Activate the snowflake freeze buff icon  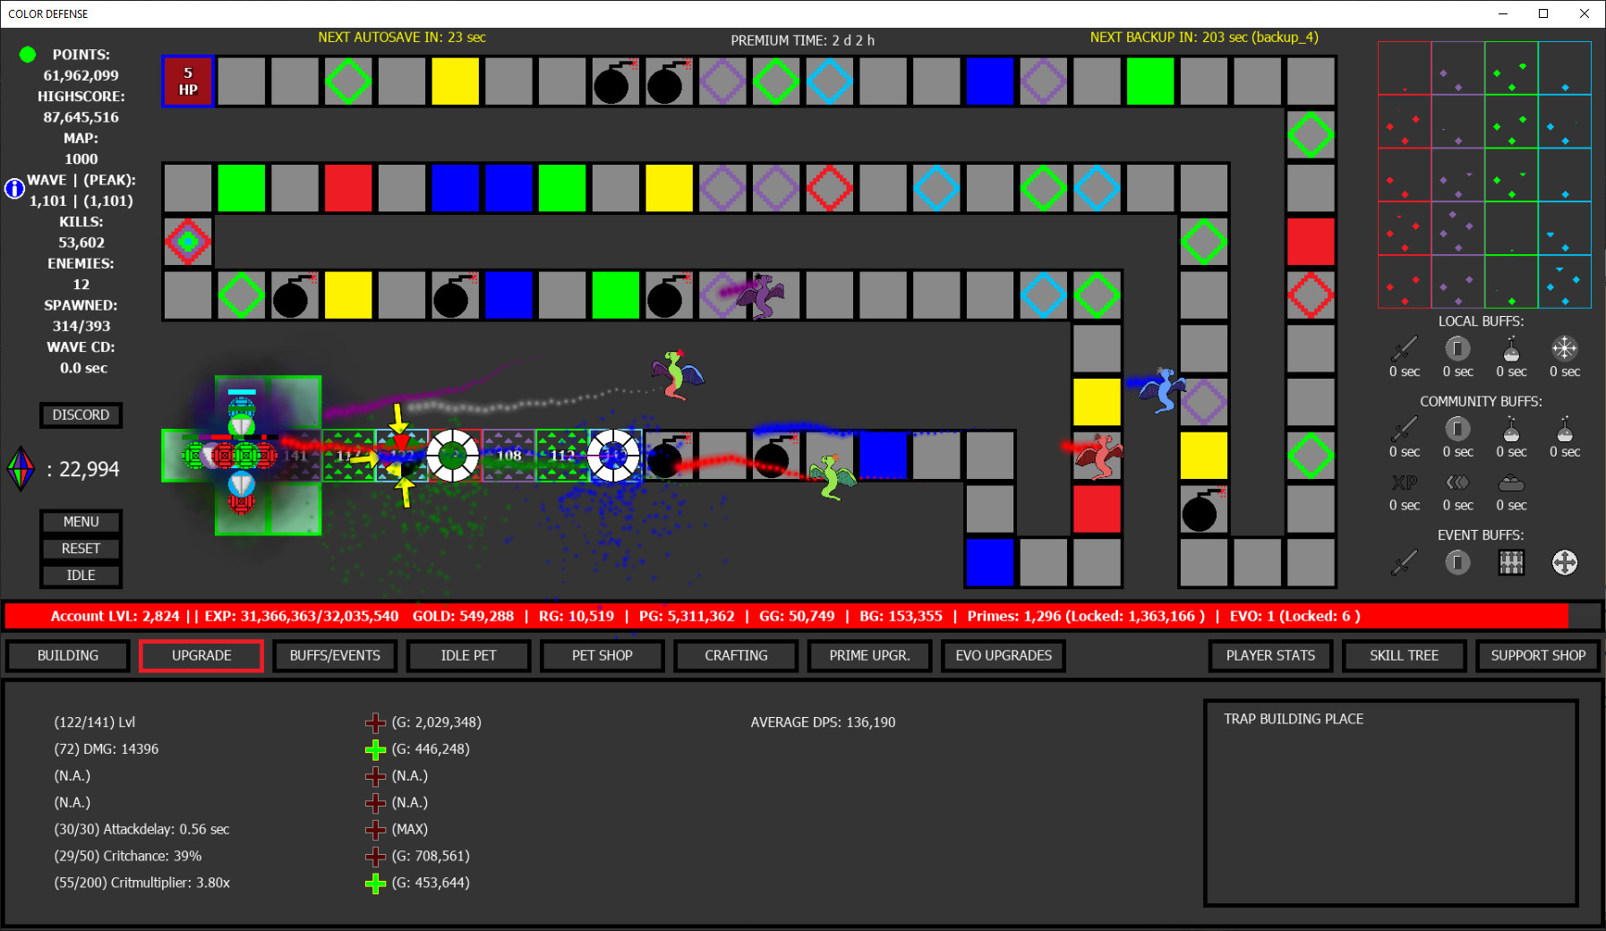pos(1565,349)
